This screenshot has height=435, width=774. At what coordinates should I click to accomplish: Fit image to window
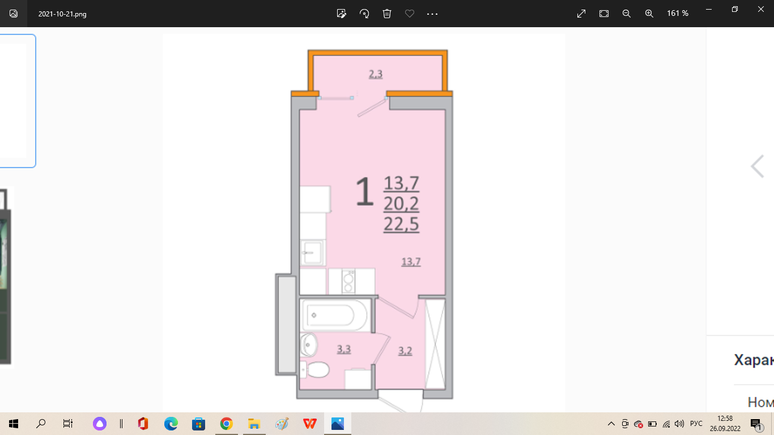point(604,14)
